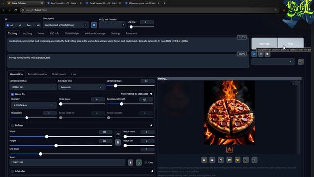This screenshot has width=314, height=177.
Task: Click the sparkle icon below gallery
Action: (254, 160)
